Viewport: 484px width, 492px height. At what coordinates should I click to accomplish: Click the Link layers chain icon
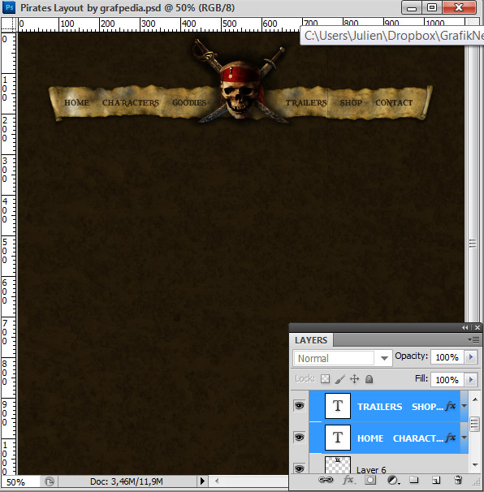click(326, 480)
